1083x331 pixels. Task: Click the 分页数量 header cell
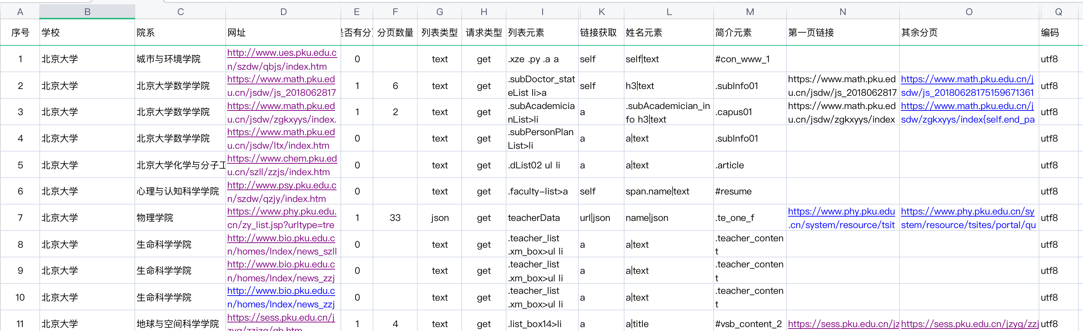395,32
